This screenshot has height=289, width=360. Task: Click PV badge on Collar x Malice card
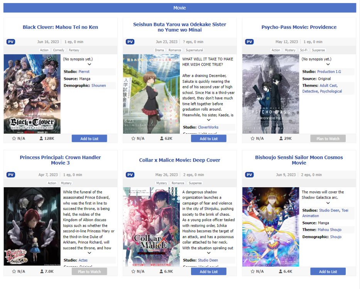pyautogui.click(x=130, y=175)
